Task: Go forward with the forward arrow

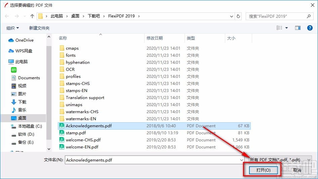Action: tap(16, 16)
